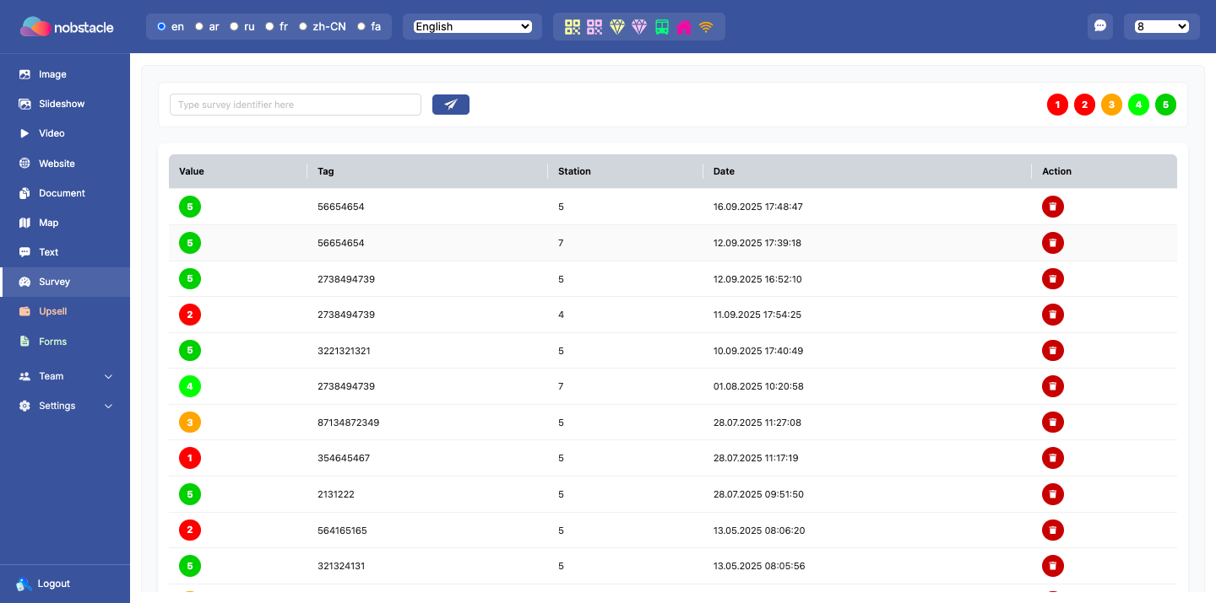Click the yellow QR code icon
This screenshot has height=603, width=1216.
pyautogui.click(x=573, y=27)
